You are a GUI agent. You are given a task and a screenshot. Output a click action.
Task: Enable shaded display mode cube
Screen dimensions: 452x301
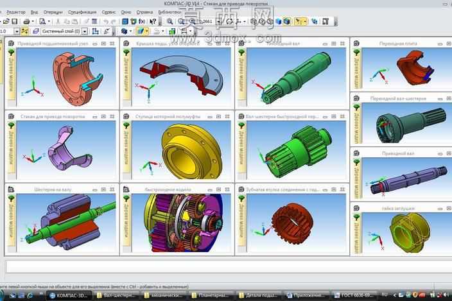278,21
